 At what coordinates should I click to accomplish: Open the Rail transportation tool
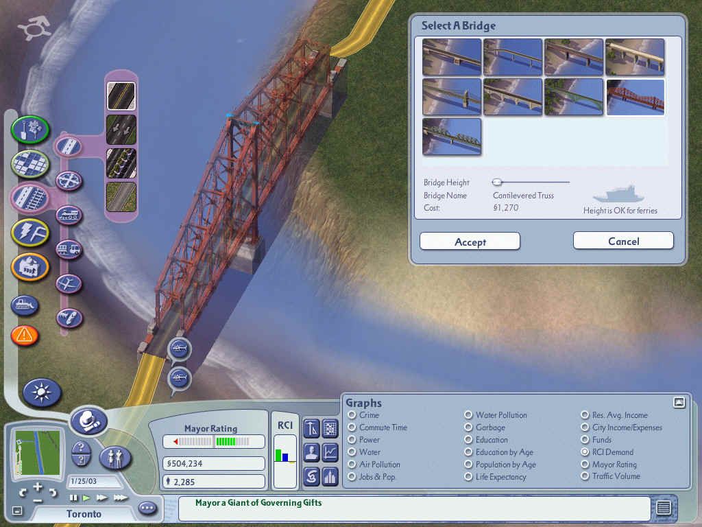coord(68,215)
